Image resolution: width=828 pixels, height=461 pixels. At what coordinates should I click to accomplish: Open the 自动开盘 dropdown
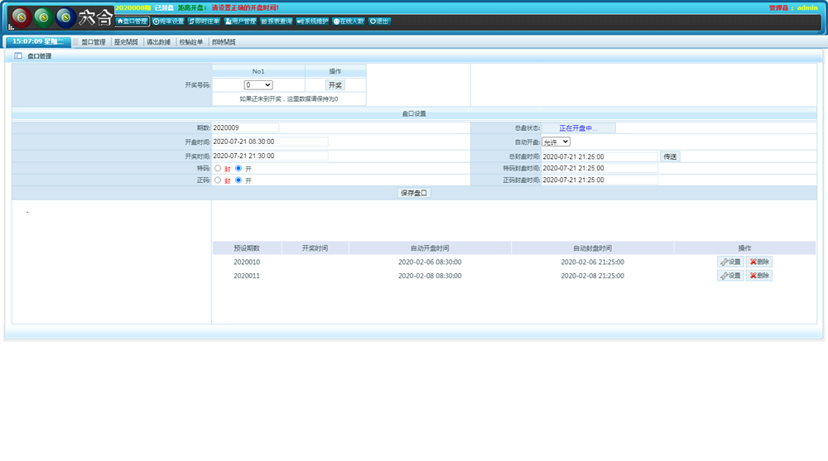coord(556,142)
